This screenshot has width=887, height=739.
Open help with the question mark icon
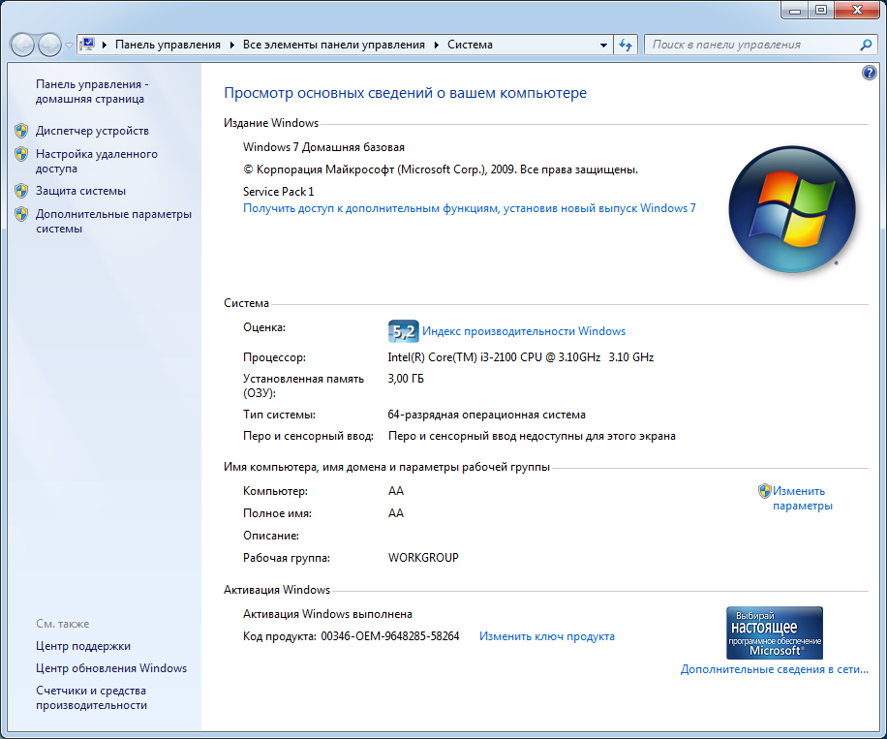(x=869, y=73)
